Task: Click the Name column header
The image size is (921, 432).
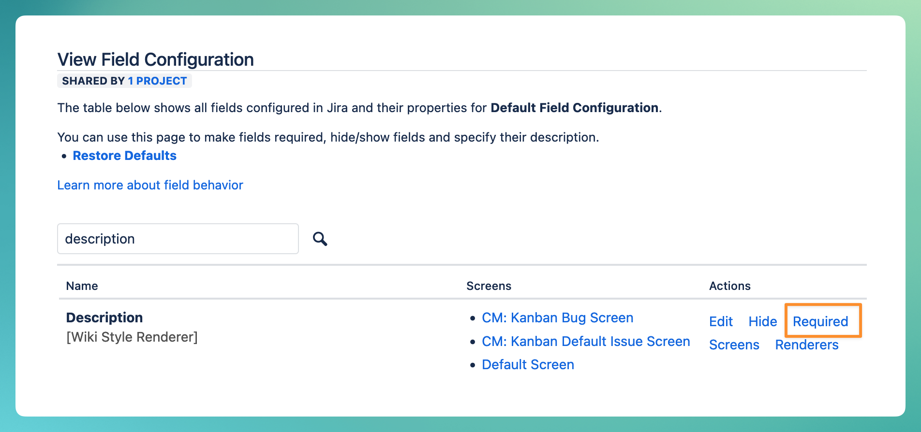Action: 82,286
